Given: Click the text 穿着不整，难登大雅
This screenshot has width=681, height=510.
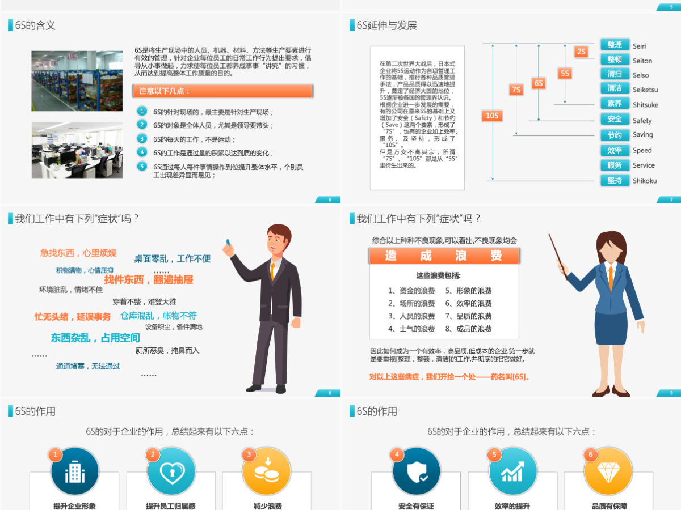Looking at the screenshot, I should click(144, 302).
